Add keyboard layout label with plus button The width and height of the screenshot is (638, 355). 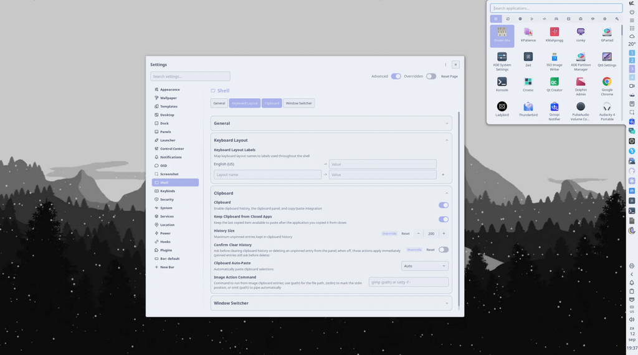point(443,175)
